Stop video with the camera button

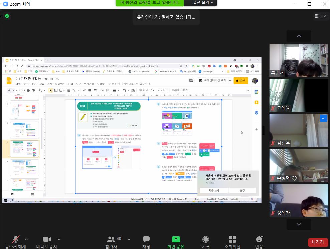click(46, 239)
